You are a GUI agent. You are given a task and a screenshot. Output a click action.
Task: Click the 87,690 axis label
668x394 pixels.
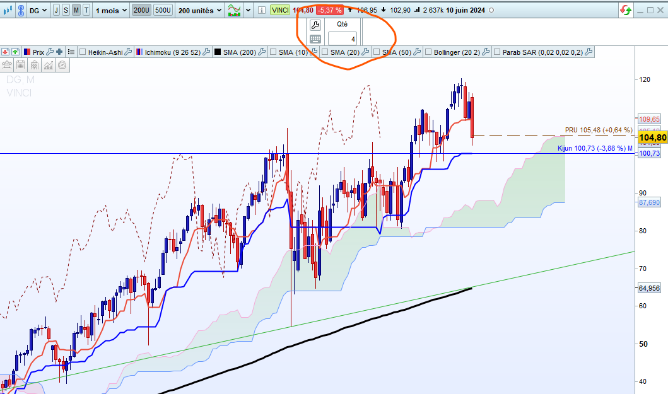(649, 203)
